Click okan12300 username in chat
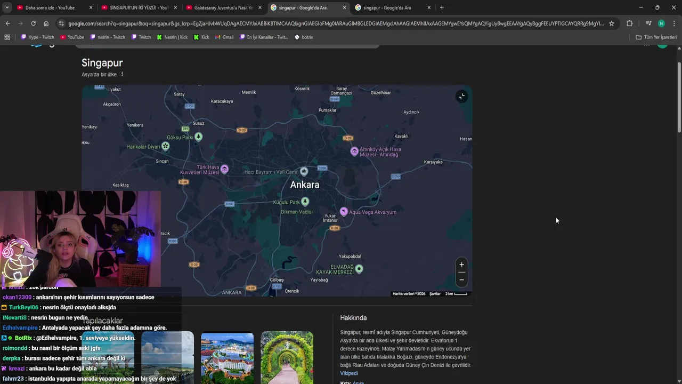Screen dimensions: 682x384 pos(17,297)
